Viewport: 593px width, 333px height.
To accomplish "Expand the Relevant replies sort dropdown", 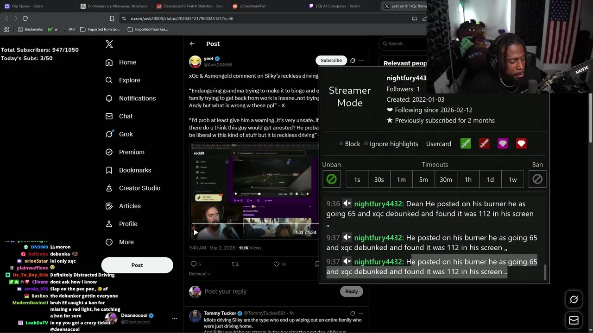I will coord(200,274).
